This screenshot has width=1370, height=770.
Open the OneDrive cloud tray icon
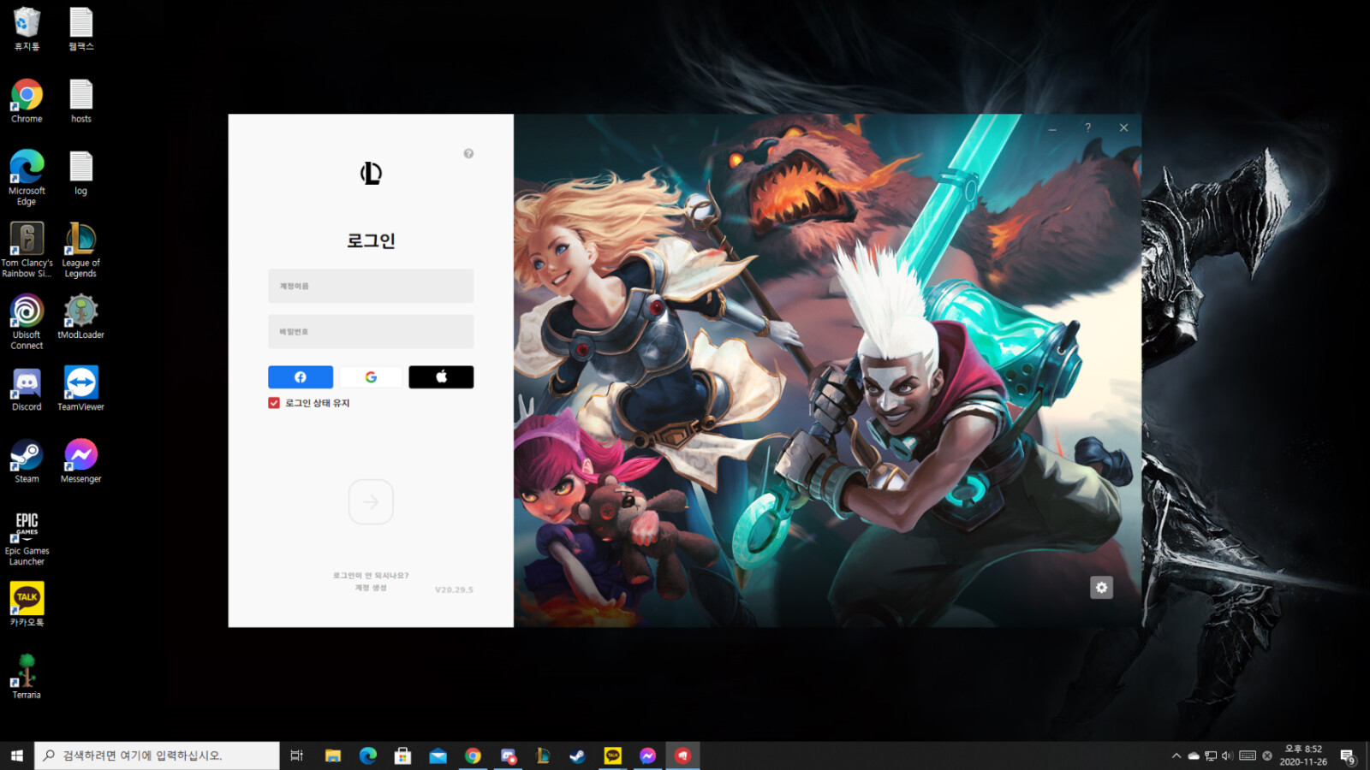point(1194,755)
